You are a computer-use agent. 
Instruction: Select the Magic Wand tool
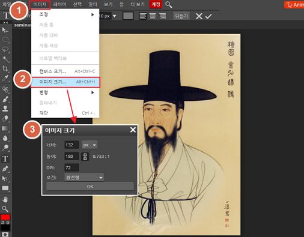5,59
